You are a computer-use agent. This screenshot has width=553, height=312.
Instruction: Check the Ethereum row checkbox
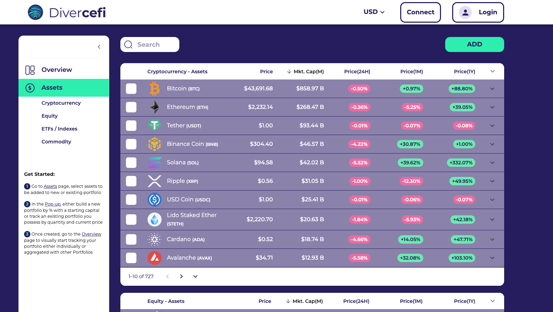(131, 107)
